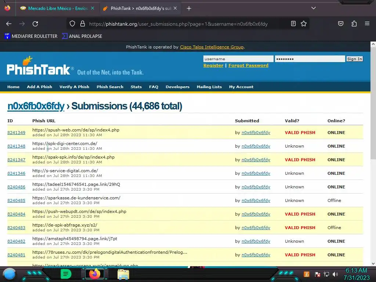376x282 pixels.
Task: Select the PhishTank submissions tab
Action: pos(140,8)
